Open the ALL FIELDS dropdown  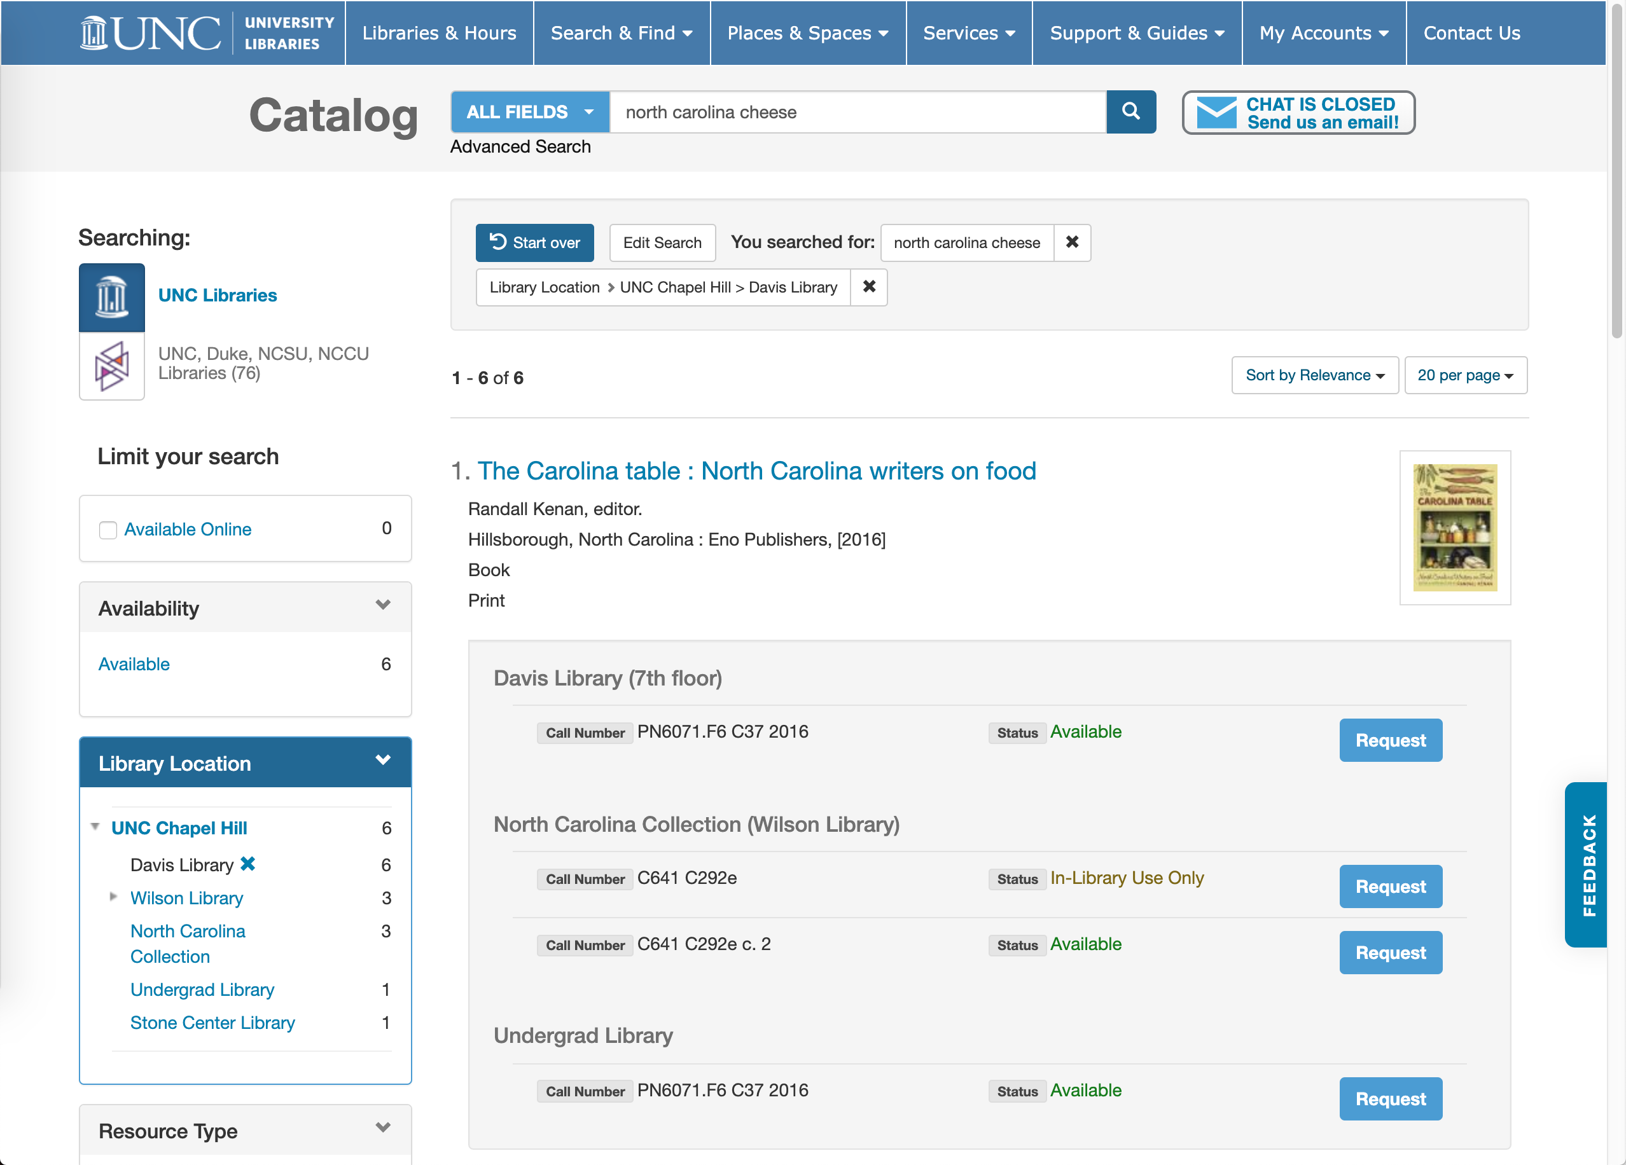tap(530, 112)
